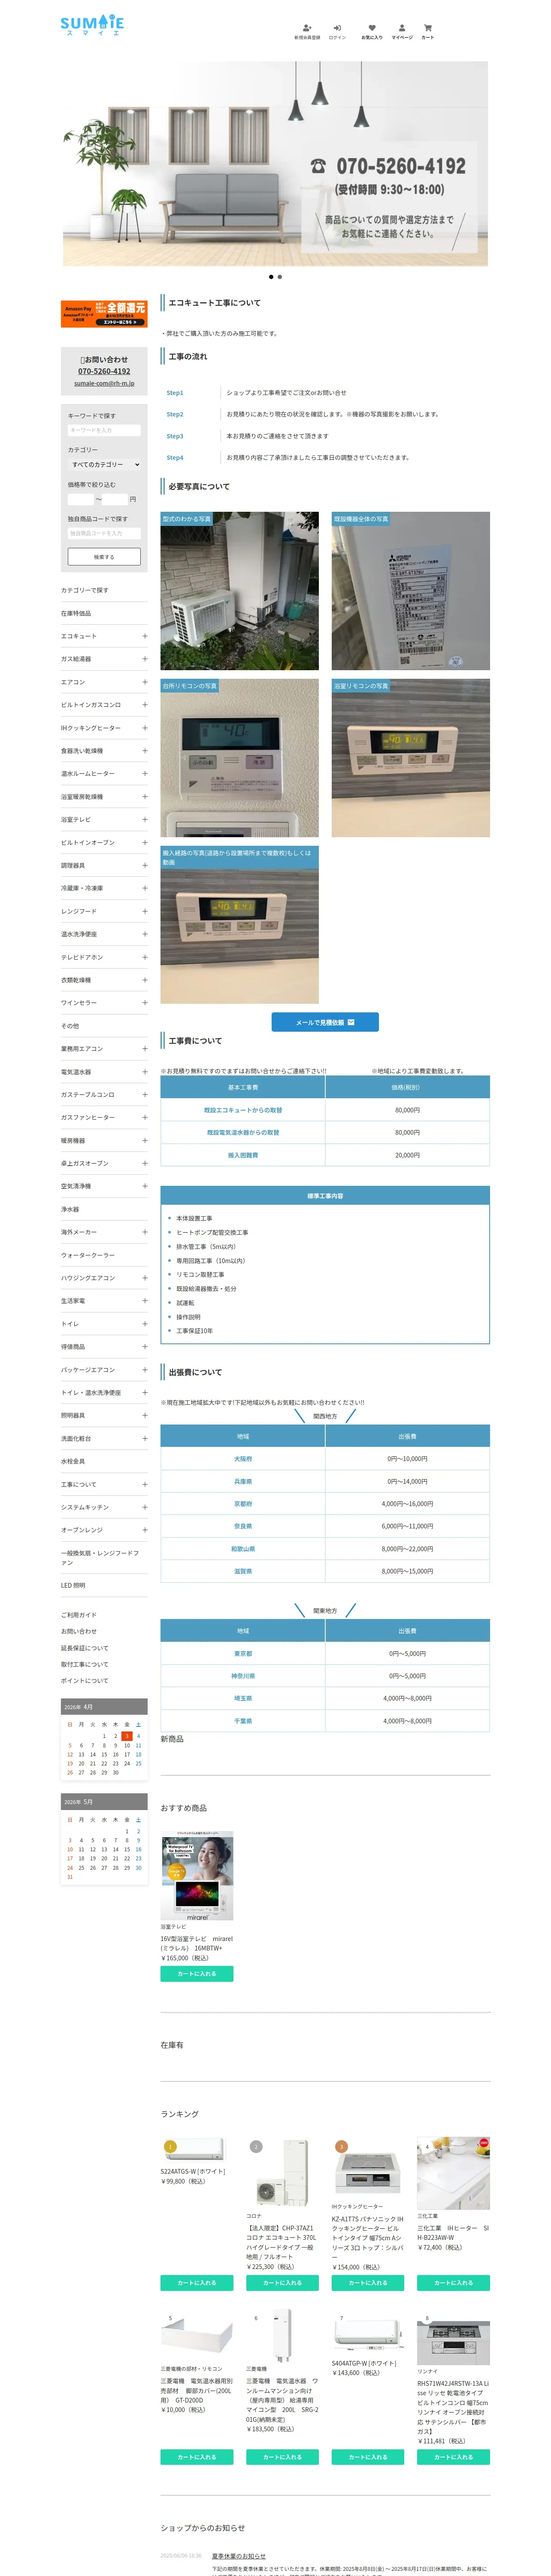Expand 食器洗い乾燥機 category
Image resolution: width=551 pixels, height=2576 pixels.
(x=144, y=751)
